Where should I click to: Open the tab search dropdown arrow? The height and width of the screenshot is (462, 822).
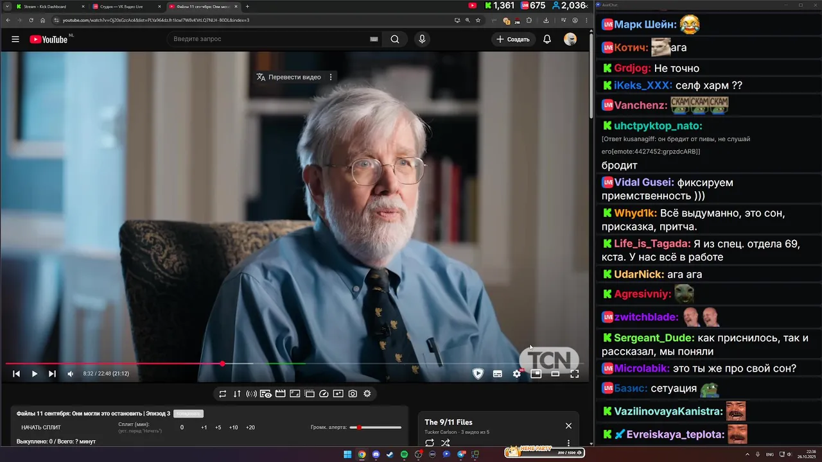click(x=6, y=6)
